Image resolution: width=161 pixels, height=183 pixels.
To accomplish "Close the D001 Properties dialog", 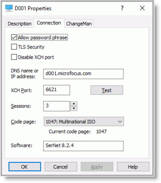I will 142,8.
